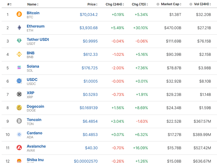Click USDC price $1.0005
Image resolution: width=217 pixels, height=163 pixels.
(x=90, y=81)
